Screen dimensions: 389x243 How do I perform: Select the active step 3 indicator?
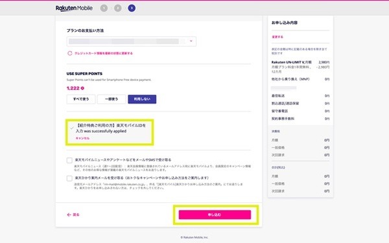pos(132,8)
